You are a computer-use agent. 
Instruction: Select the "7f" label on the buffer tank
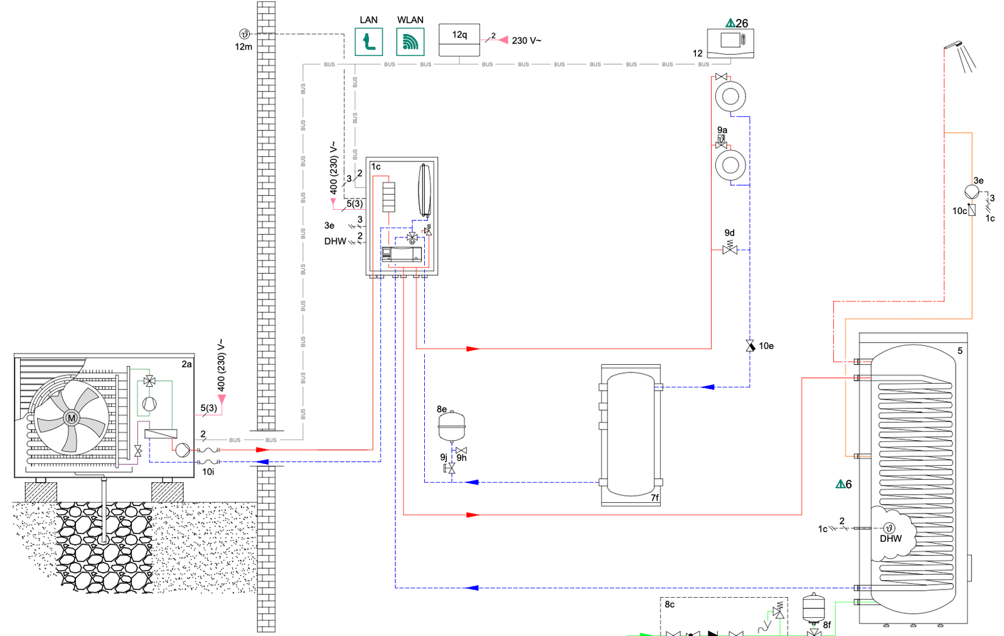tap(654, 498)
